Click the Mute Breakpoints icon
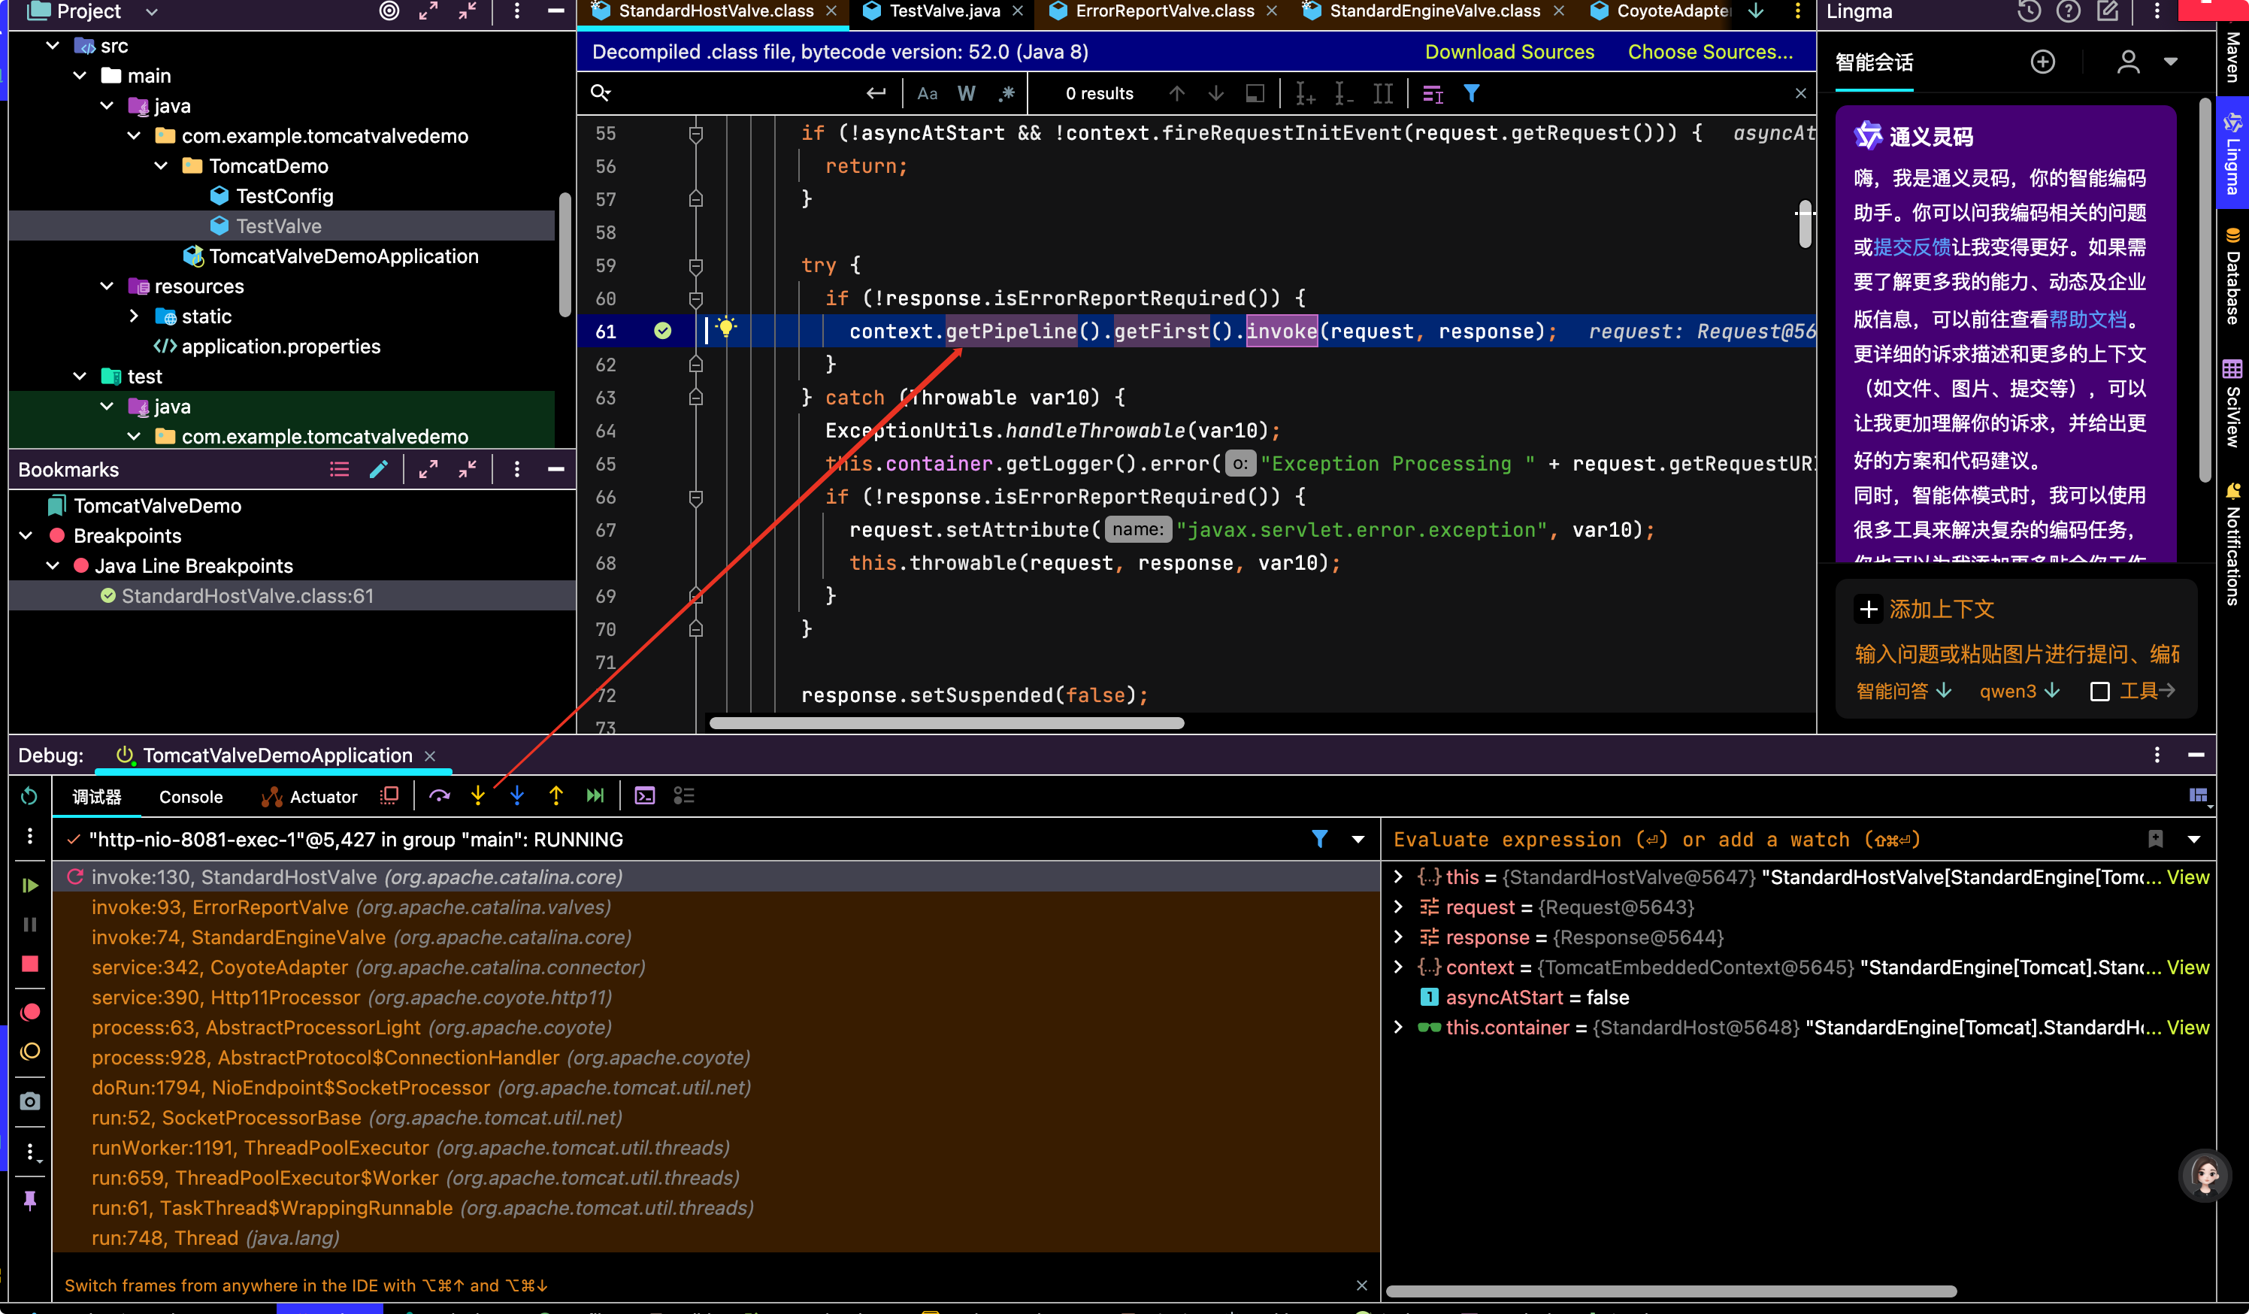2249x1314 pixels. click(30, 1052)
